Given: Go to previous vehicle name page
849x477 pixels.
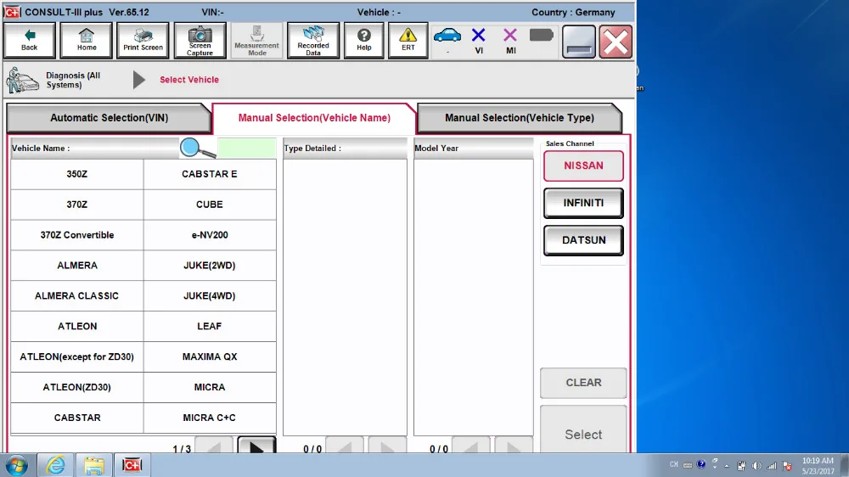Looking at the screenshot, I should click(x=214, y=445).
